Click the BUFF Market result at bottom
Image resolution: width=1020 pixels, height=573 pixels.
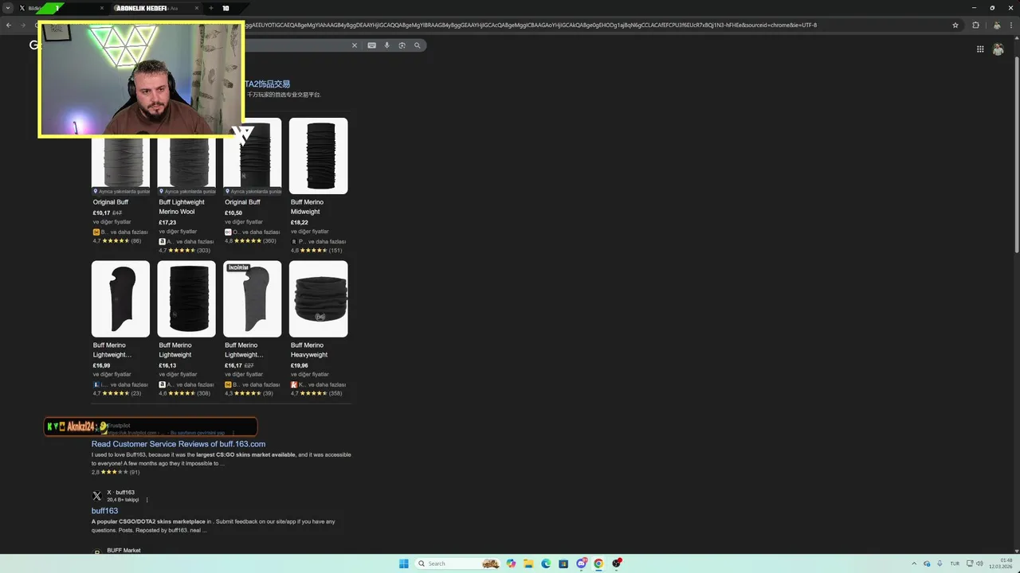(124, 550)
